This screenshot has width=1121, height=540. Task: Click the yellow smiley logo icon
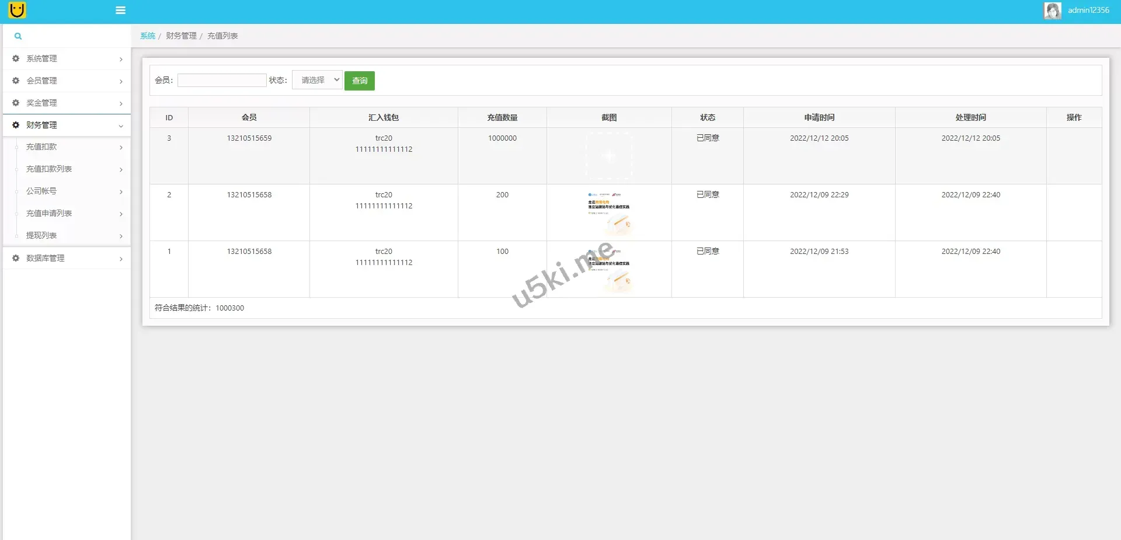18,10
